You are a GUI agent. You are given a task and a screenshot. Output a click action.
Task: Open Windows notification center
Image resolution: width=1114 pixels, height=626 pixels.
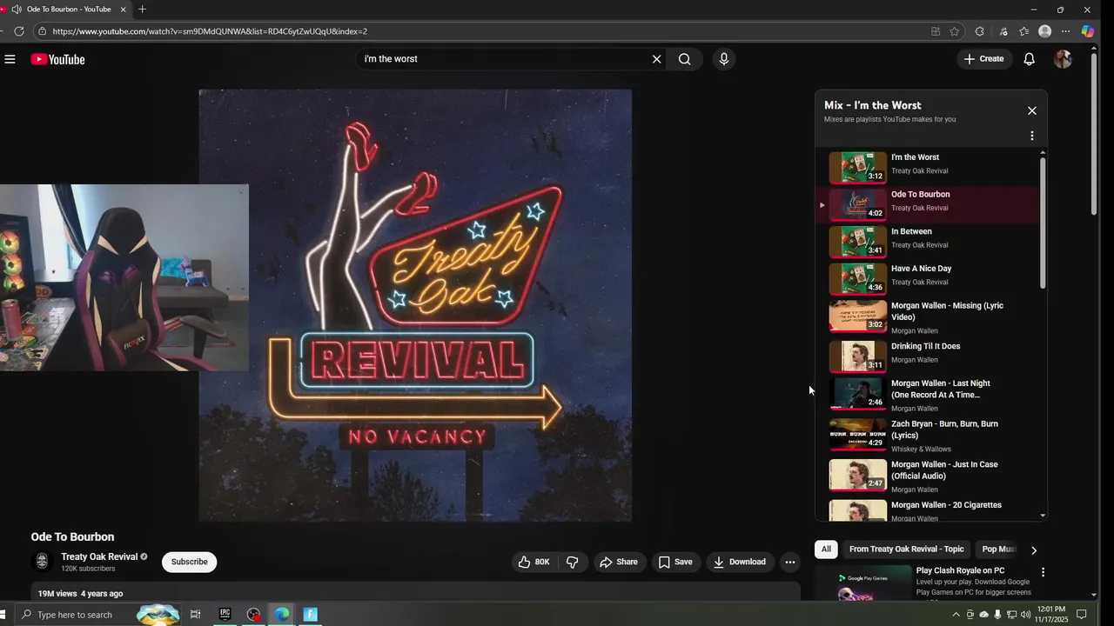point(1082,615)
